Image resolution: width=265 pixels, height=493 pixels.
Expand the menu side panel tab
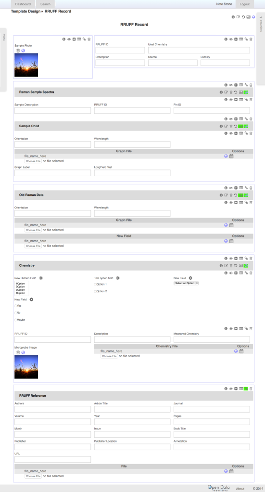(x=3, y=60)
